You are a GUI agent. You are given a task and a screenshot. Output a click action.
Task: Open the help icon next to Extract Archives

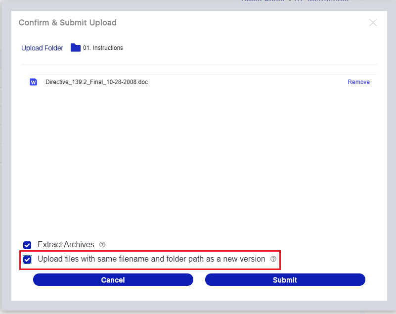coord(102,245)
